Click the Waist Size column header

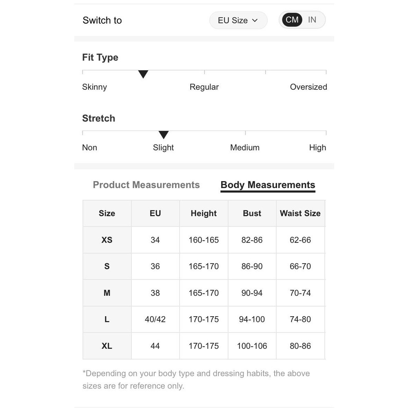pyautogui.click(x=300, y=213)
